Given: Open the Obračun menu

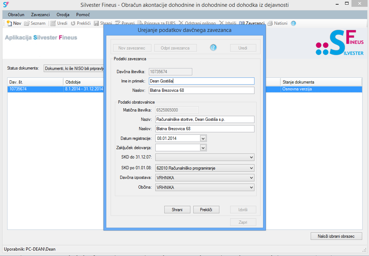Looking at the screenshot, I should pyautogui.click(x=16, y=15).
